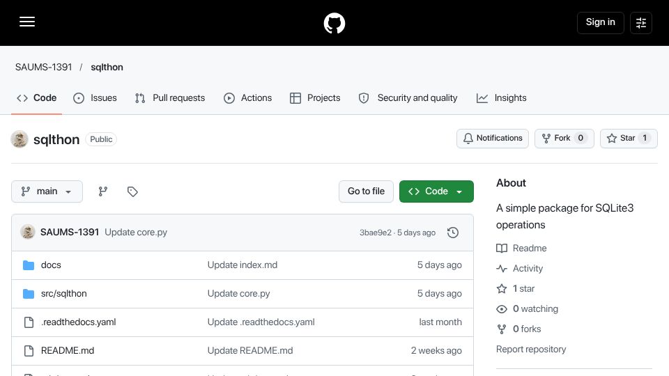
Task: Open appearance settings sliders icon
Action: (641, 22)
